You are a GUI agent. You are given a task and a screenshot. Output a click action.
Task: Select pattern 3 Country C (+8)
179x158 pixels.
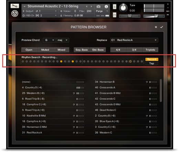tap(126, 127)
